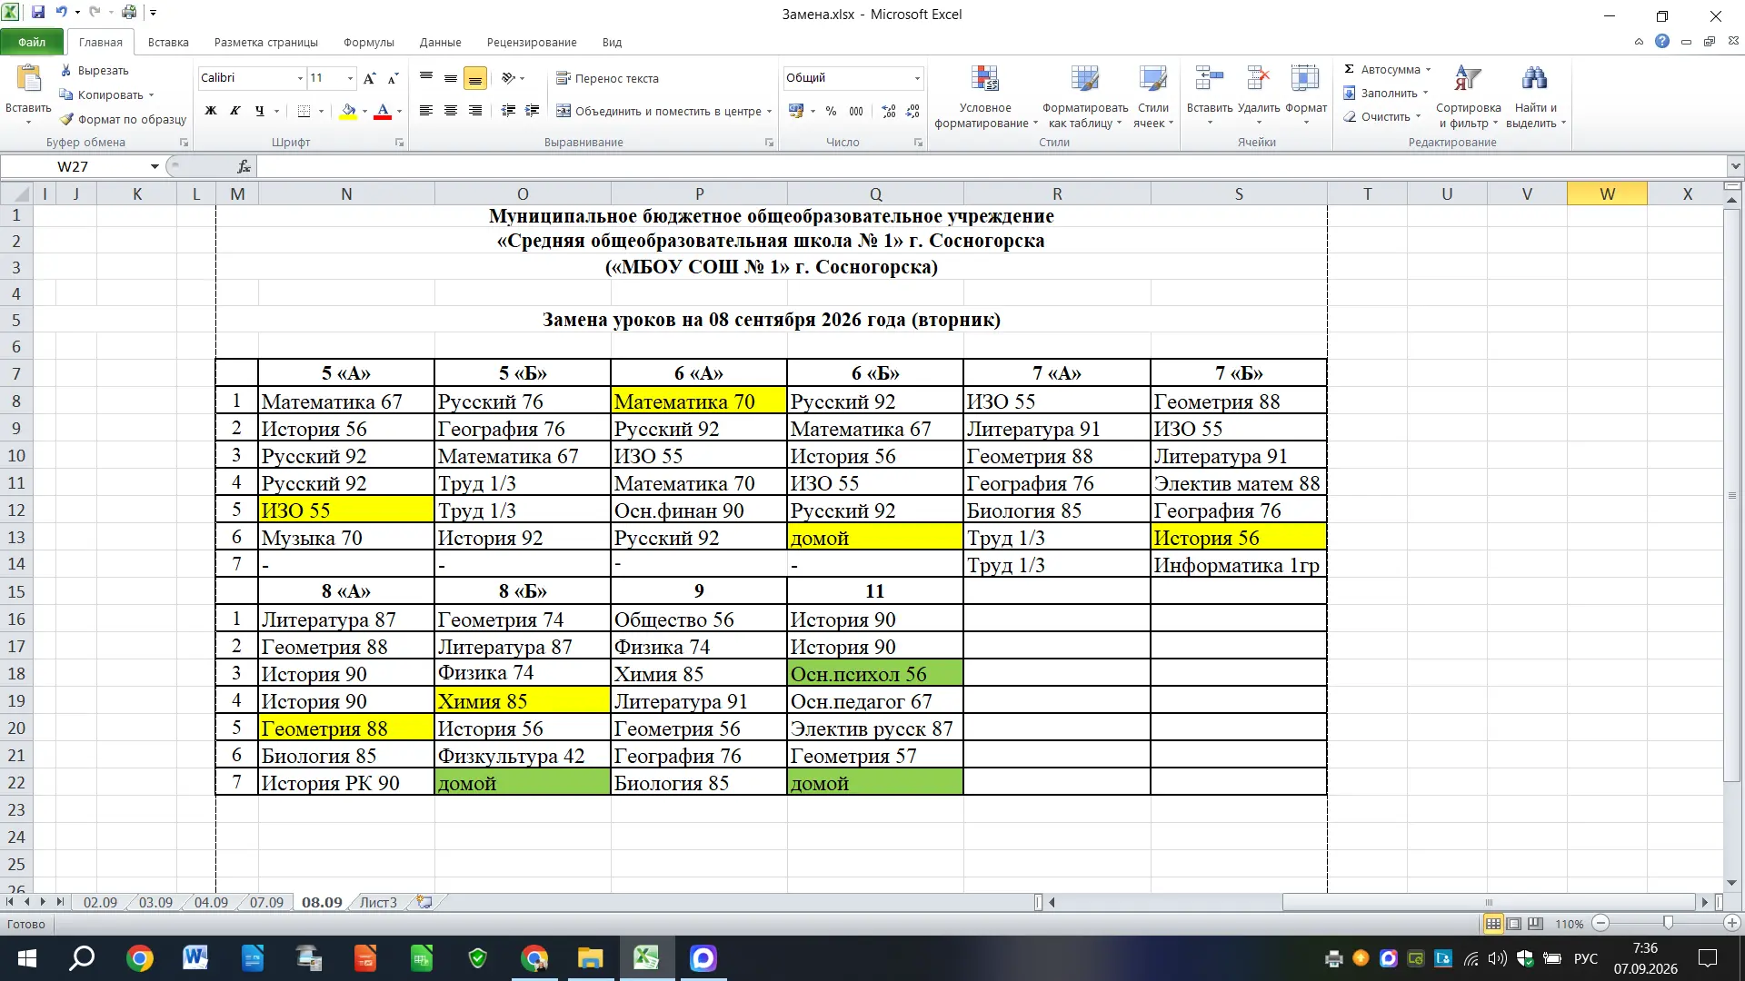This screenshot has height=981, width=1745.
Task: Apply the red font color A icon
Action: pos(383,111)
